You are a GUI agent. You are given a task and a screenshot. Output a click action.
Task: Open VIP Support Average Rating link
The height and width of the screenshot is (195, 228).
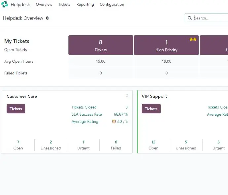pyautogui.click(x=217, y=114)
